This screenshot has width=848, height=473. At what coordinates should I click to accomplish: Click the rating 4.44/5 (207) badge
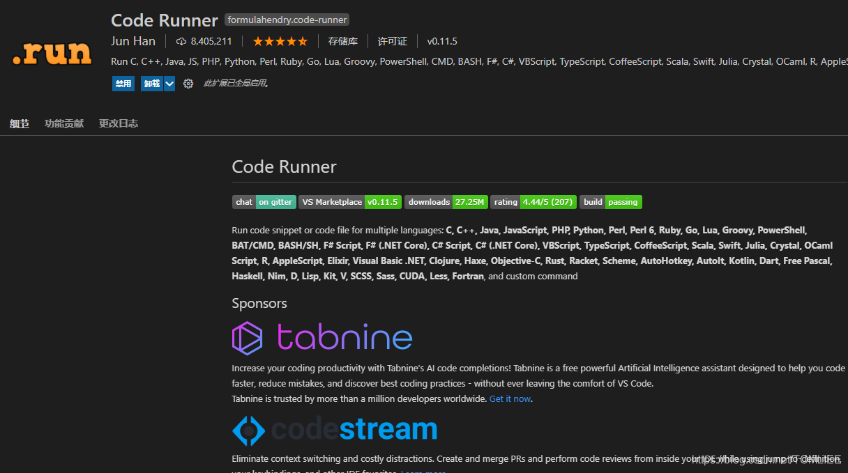pos(533,202)
